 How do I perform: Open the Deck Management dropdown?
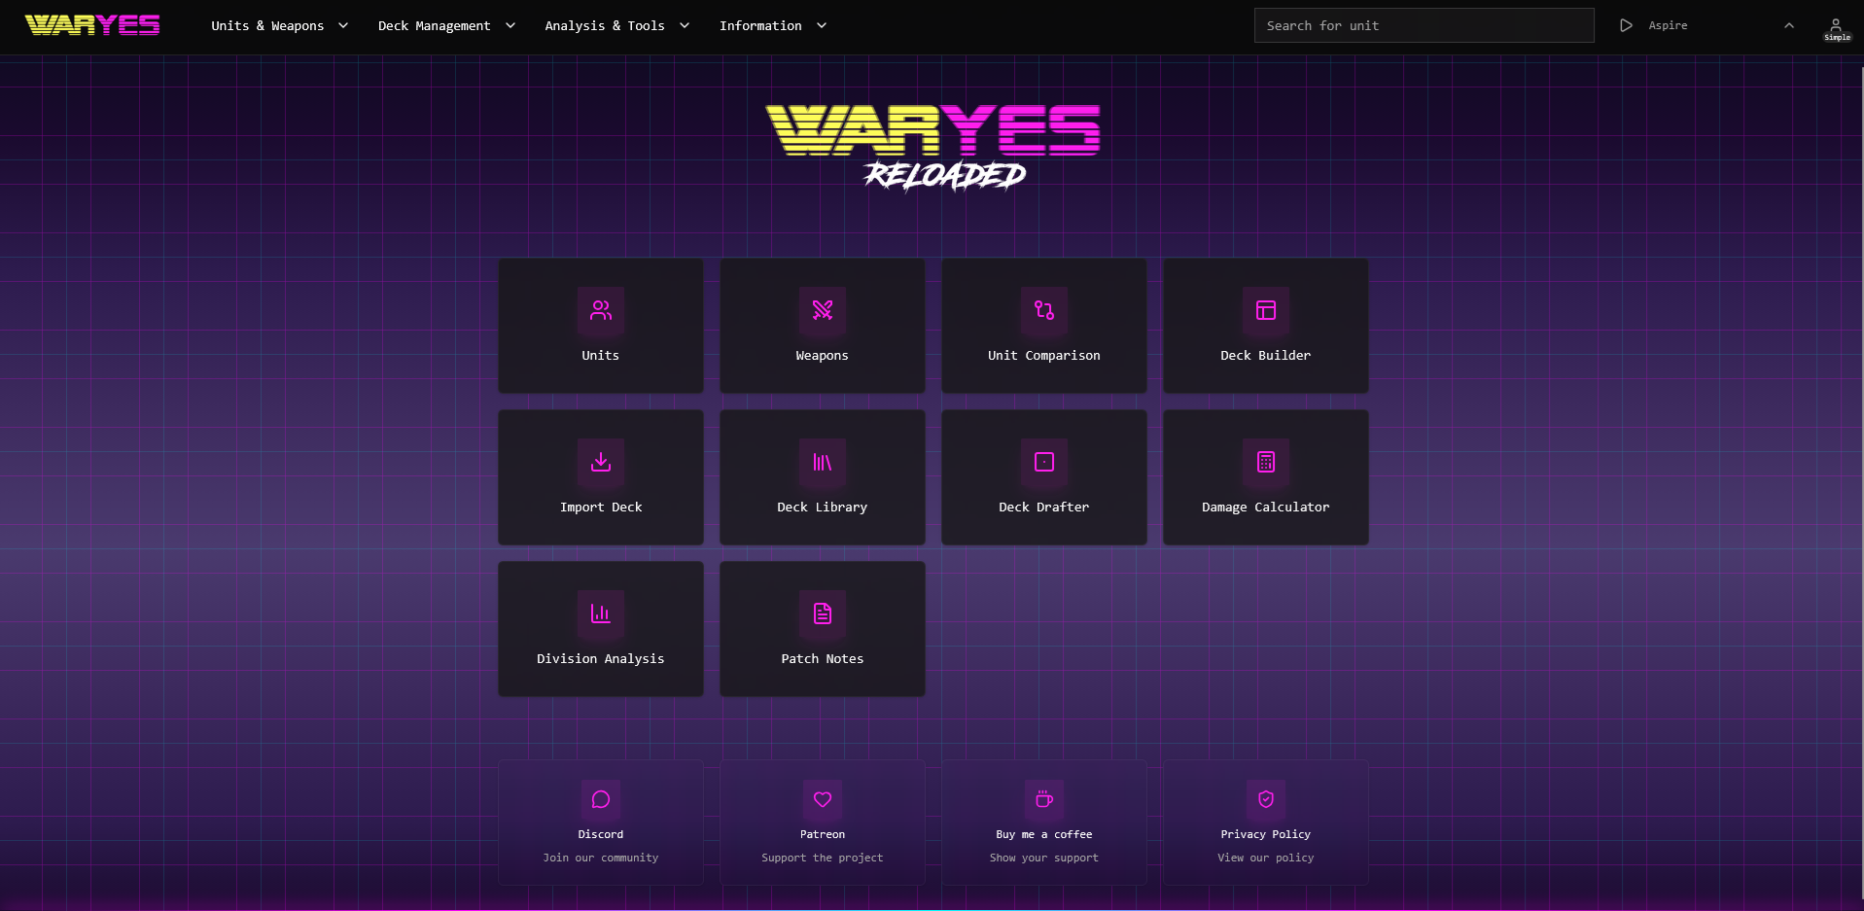click(445, 25)
